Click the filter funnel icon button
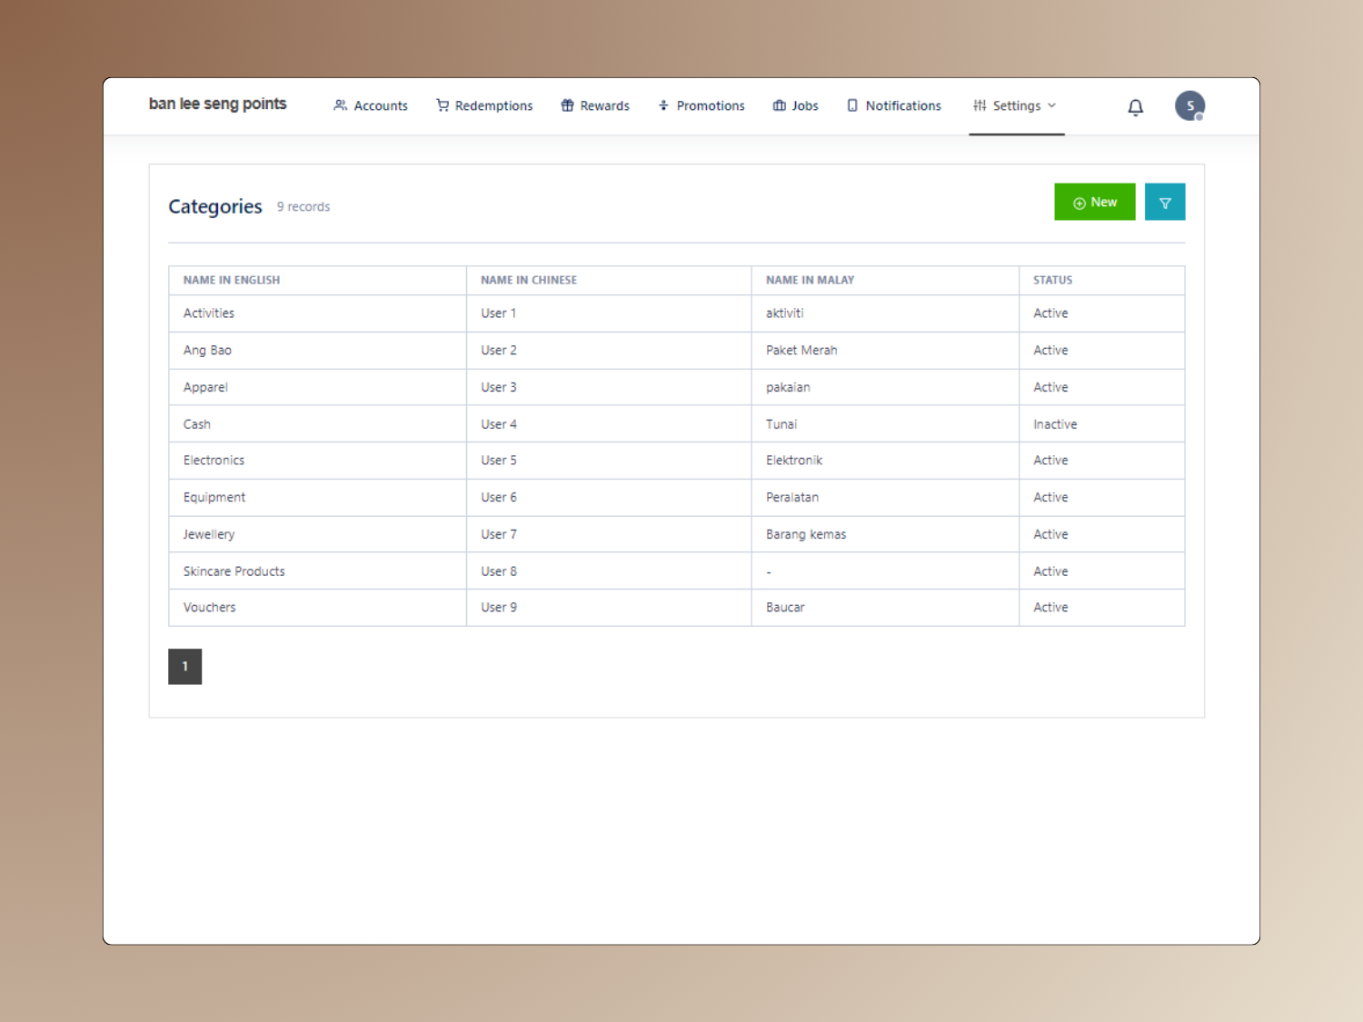1363x1022 pixels. coord(1164,203)
